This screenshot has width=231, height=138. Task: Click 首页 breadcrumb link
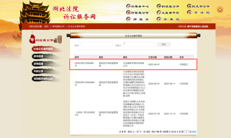point(46,26)
